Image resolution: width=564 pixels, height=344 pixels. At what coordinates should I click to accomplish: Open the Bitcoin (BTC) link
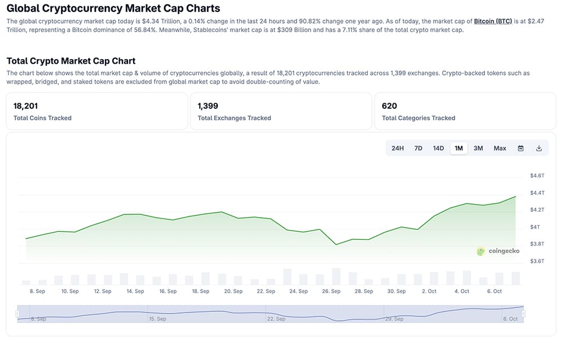(x=492, y=21)
